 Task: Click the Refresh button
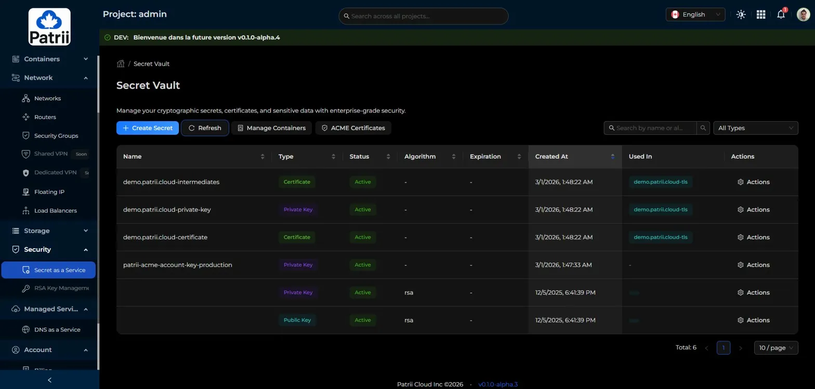205,128
